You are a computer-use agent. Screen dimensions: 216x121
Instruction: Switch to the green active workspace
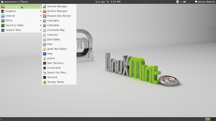coord(208,119)
